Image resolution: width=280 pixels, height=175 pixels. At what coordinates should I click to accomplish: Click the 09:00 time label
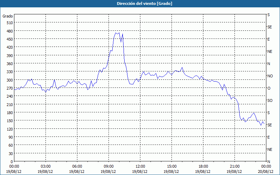pos(108,167)
